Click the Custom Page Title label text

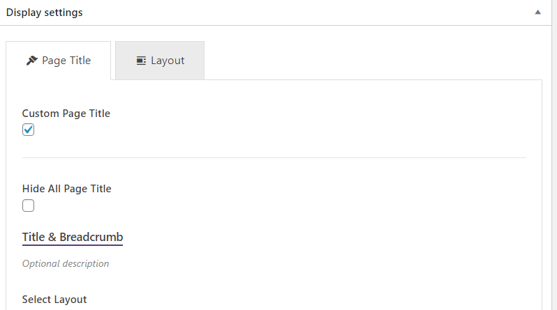pyautogui.click(x=66, y=114)
